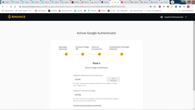Open the ¿Verificación de seguridad no disponible? link
Image resolution: width=195 pixels, height=110 pixels.
pos(87,105)
